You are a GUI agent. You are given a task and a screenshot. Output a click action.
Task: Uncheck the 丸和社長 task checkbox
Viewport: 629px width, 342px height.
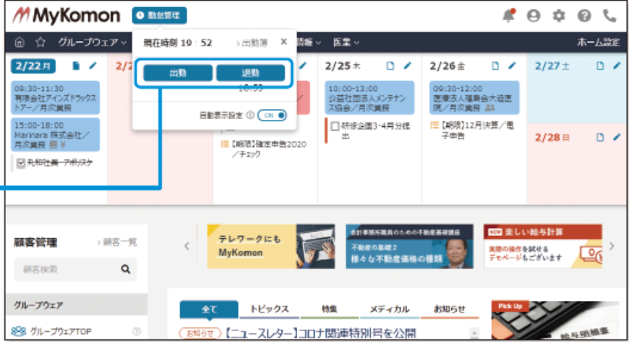coord(20,163)
